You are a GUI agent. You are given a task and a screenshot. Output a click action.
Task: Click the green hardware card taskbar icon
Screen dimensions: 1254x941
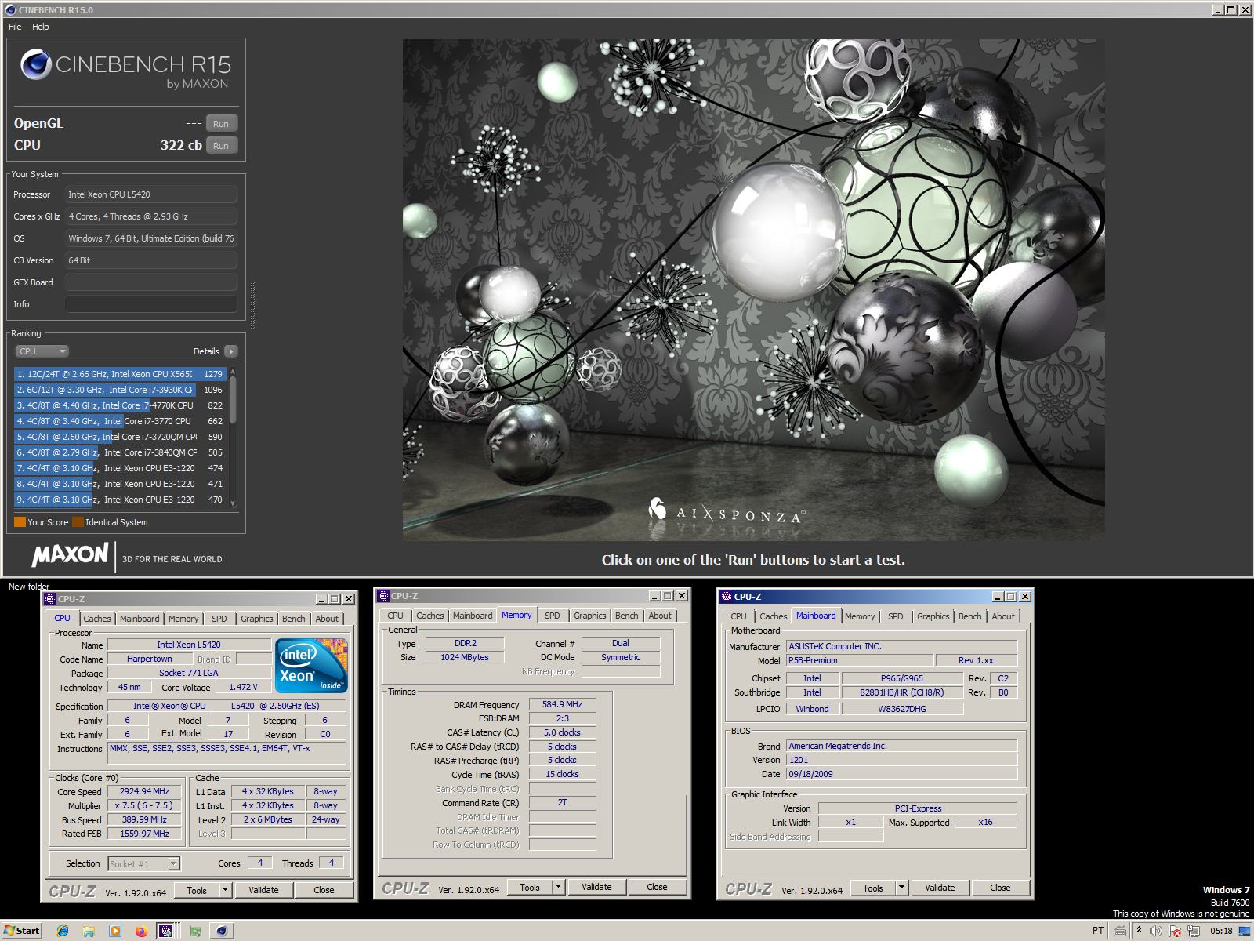click(x=196, y=931)
